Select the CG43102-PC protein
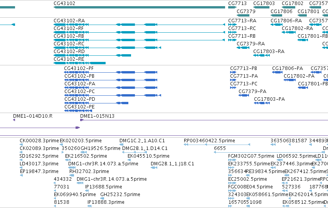The width and height of the screenshot is (328, 208). 79,92
